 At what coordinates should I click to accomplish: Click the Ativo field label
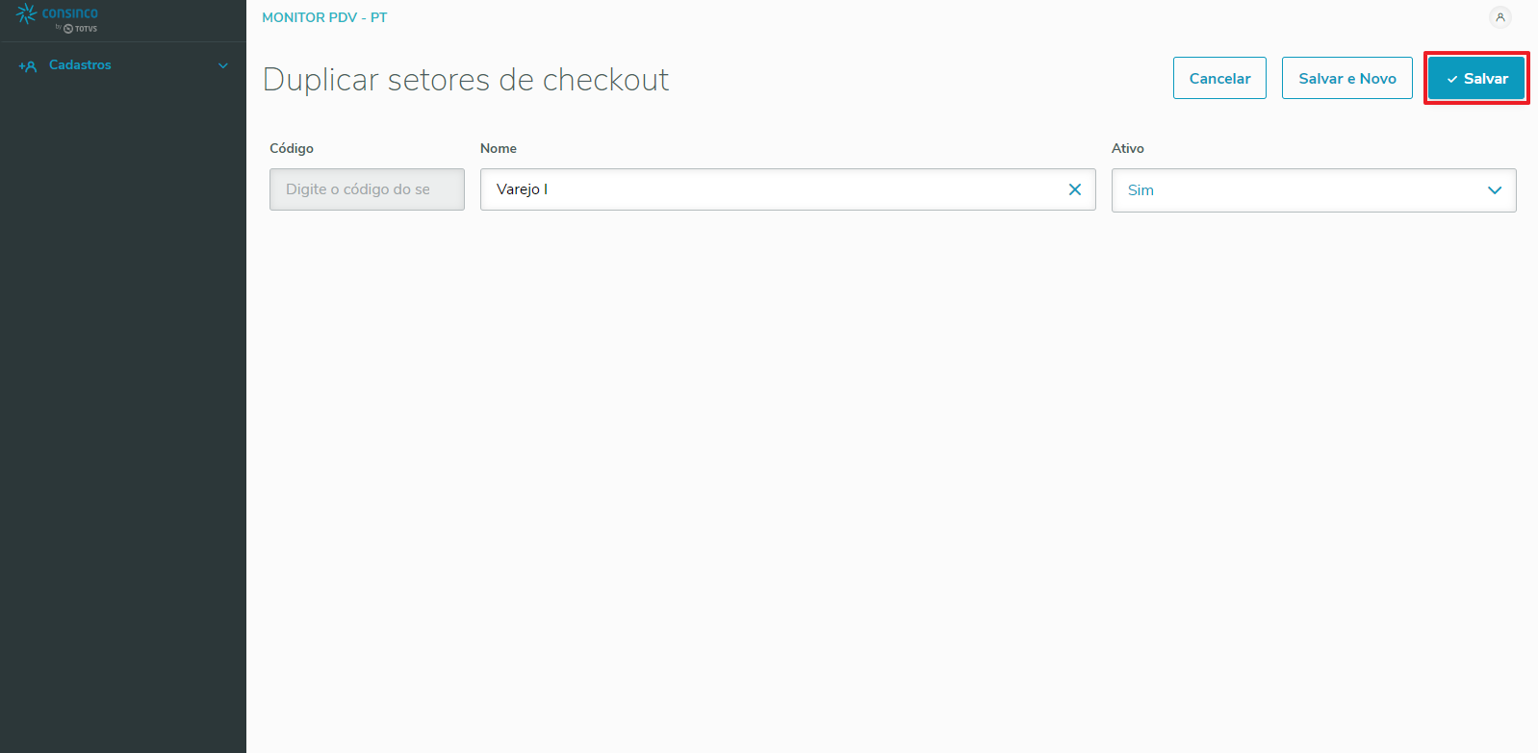pos(1128,148)
